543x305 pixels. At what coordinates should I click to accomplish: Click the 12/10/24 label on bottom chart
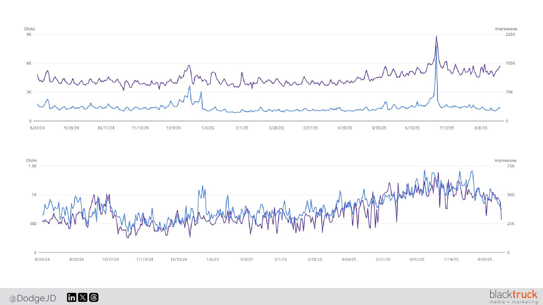(x=178, y=259)
